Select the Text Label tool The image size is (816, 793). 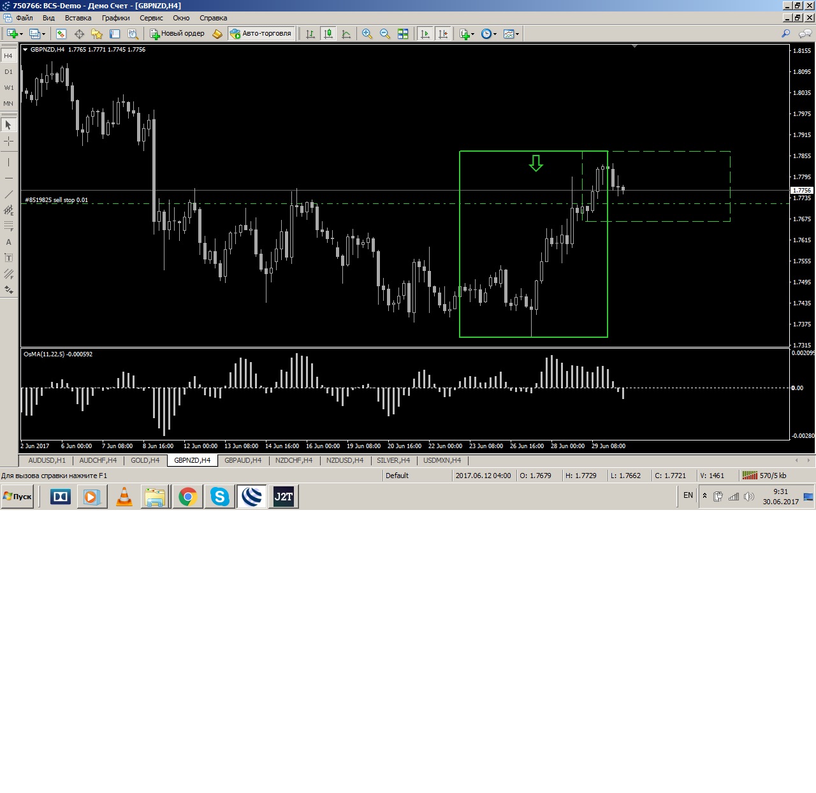(8, 258)
